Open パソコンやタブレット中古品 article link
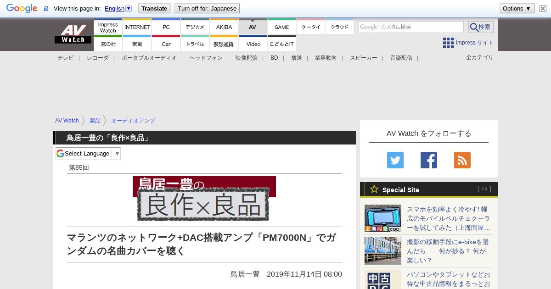Viewport: 551px width, 289px height. pyautogui.click(x=449, y=279)
